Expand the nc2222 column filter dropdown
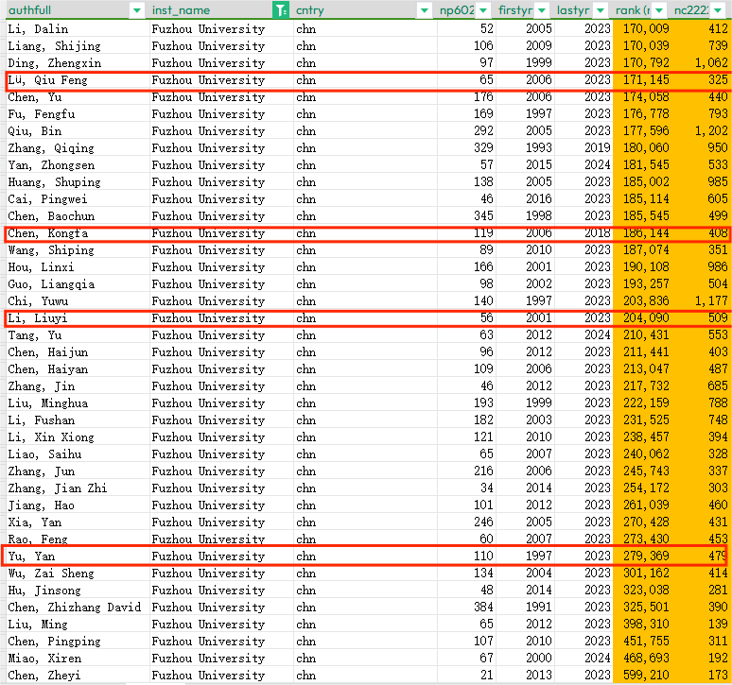This screenshot has width=732, height=685. pos(718,10)
